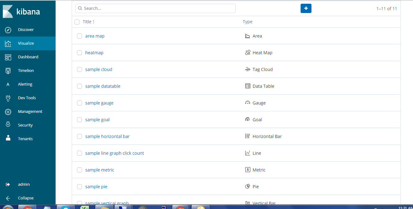
Task: Open Dev Tools from sidebar
Action: coord(27,98)
